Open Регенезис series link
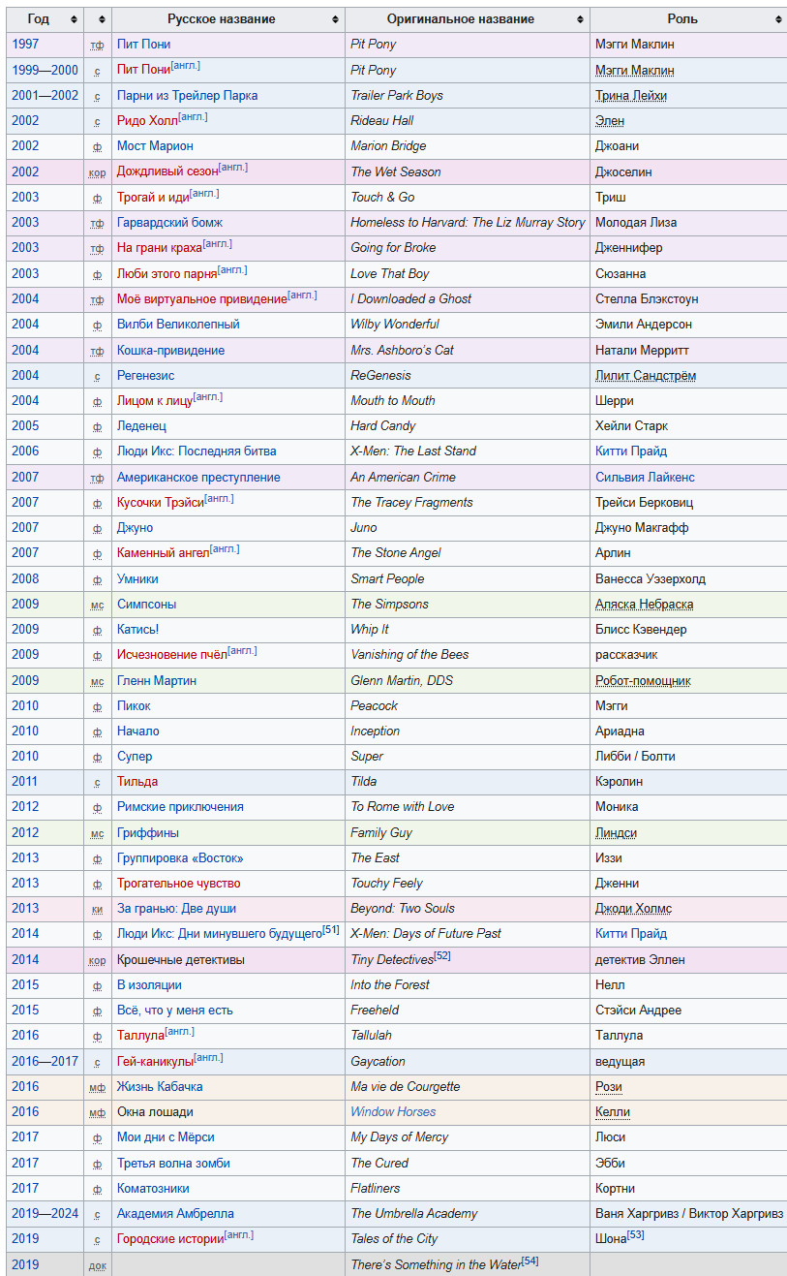The height and width of the screenshot is (1276, 787). (146, 375)
